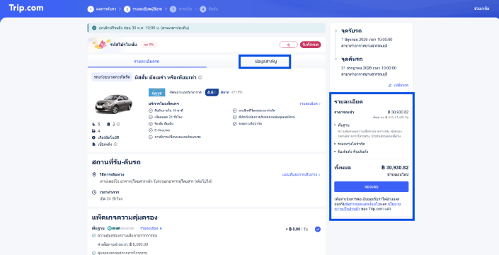This screenshot has width=499, height=255.
Task: Click check icon beside open 24 hours service
Action: tap(151, 117)
